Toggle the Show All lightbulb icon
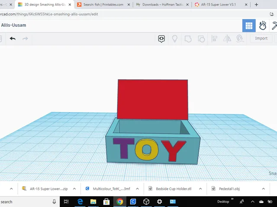Screen dimensions: 277x207 coord(175,38)
